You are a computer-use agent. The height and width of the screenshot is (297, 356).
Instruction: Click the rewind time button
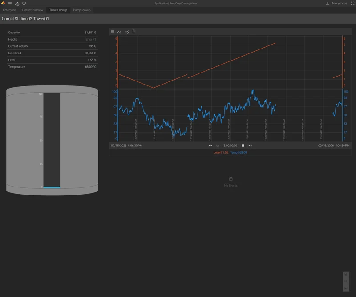pyautogui.click(x=210, y=146)
